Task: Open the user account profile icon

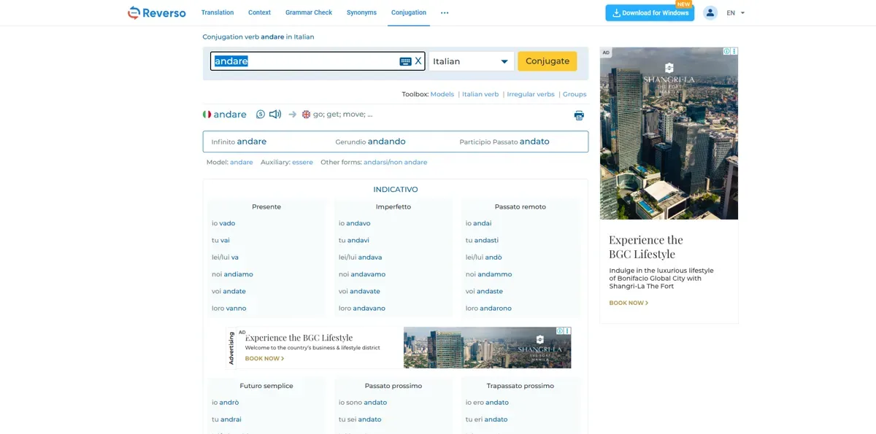Action: (710, 12)
